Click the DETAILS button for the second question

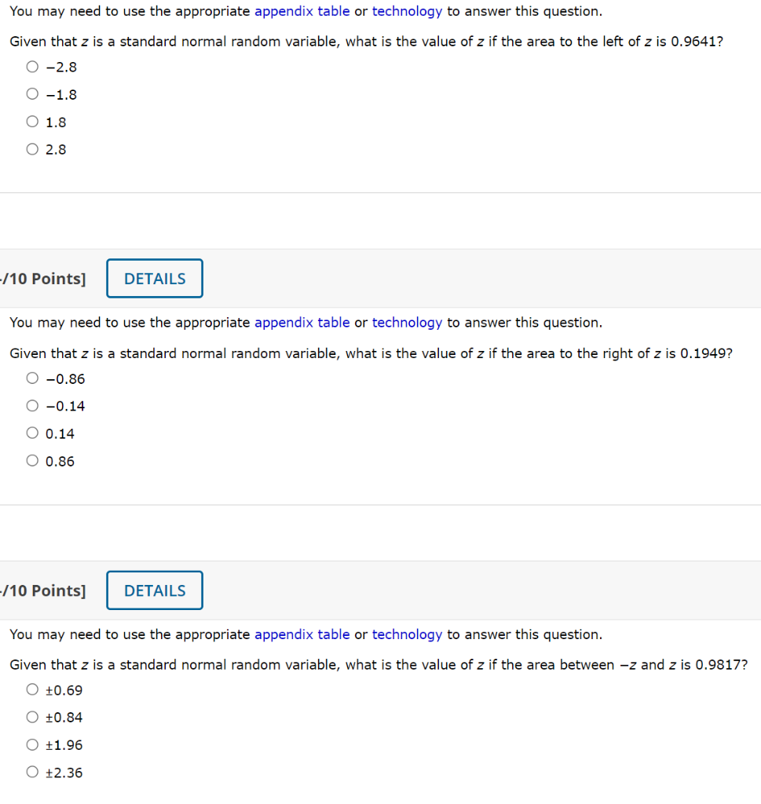click(154, 278)
